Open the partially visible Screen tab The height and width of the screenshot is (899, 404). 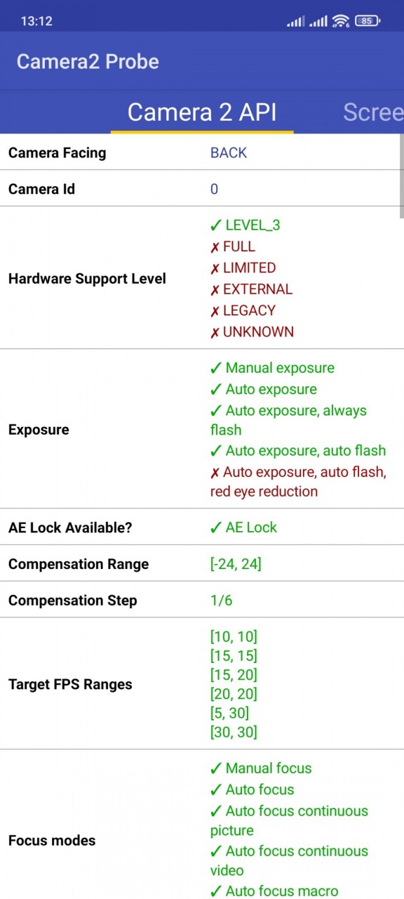tap(373, 112)
